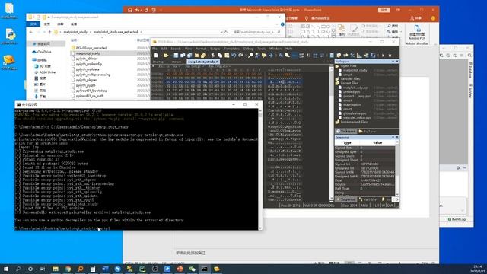Click matplotqt_study breadcrumb in address bar

[x=75, y=32]
